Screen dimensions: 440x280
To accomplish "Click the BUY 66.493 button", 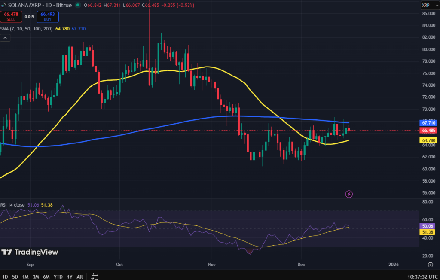I will click(48, 17).
